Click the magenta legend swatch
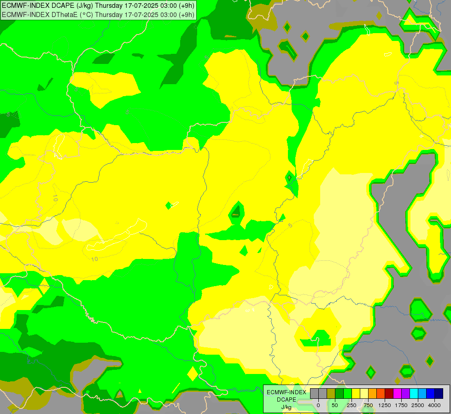Image resolution: width=451 pixels, height=414 pixels. 397,393
